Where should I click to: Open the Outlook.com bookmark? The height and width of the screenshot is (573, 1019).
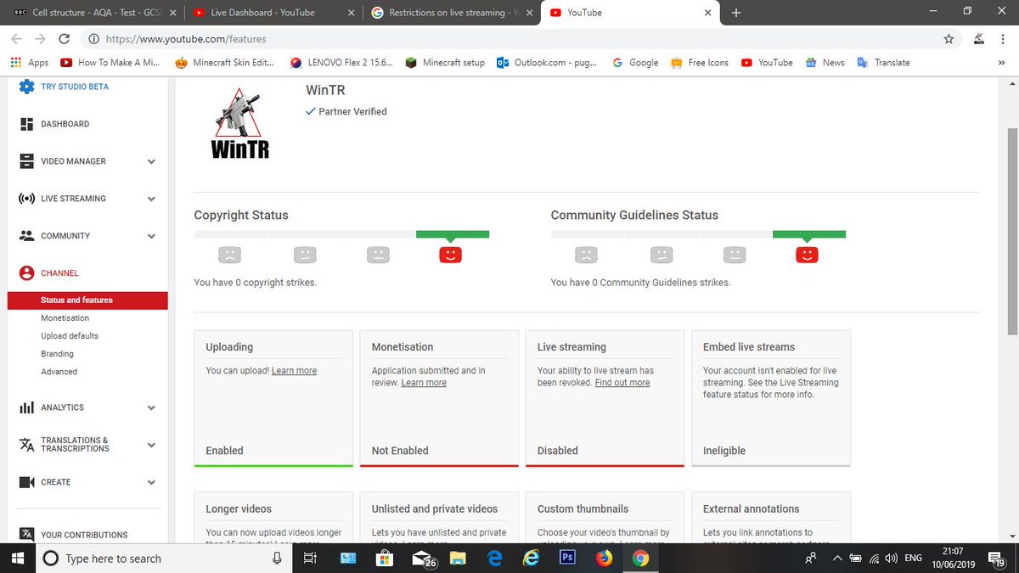point(547,63)
